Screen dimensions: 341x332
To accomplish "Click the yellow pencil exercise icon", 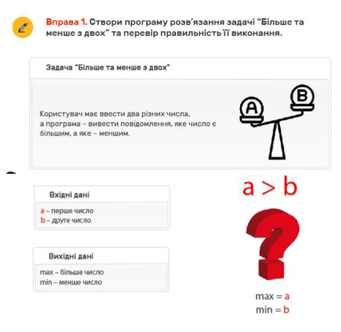I will pos(23,27).
